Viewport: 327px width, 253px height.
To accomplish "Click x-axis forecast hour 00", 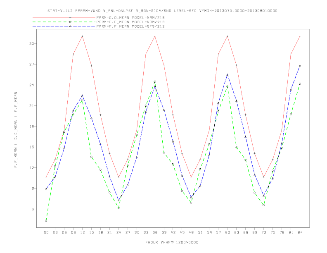I will pyautogui.click(x=46, y=232).
